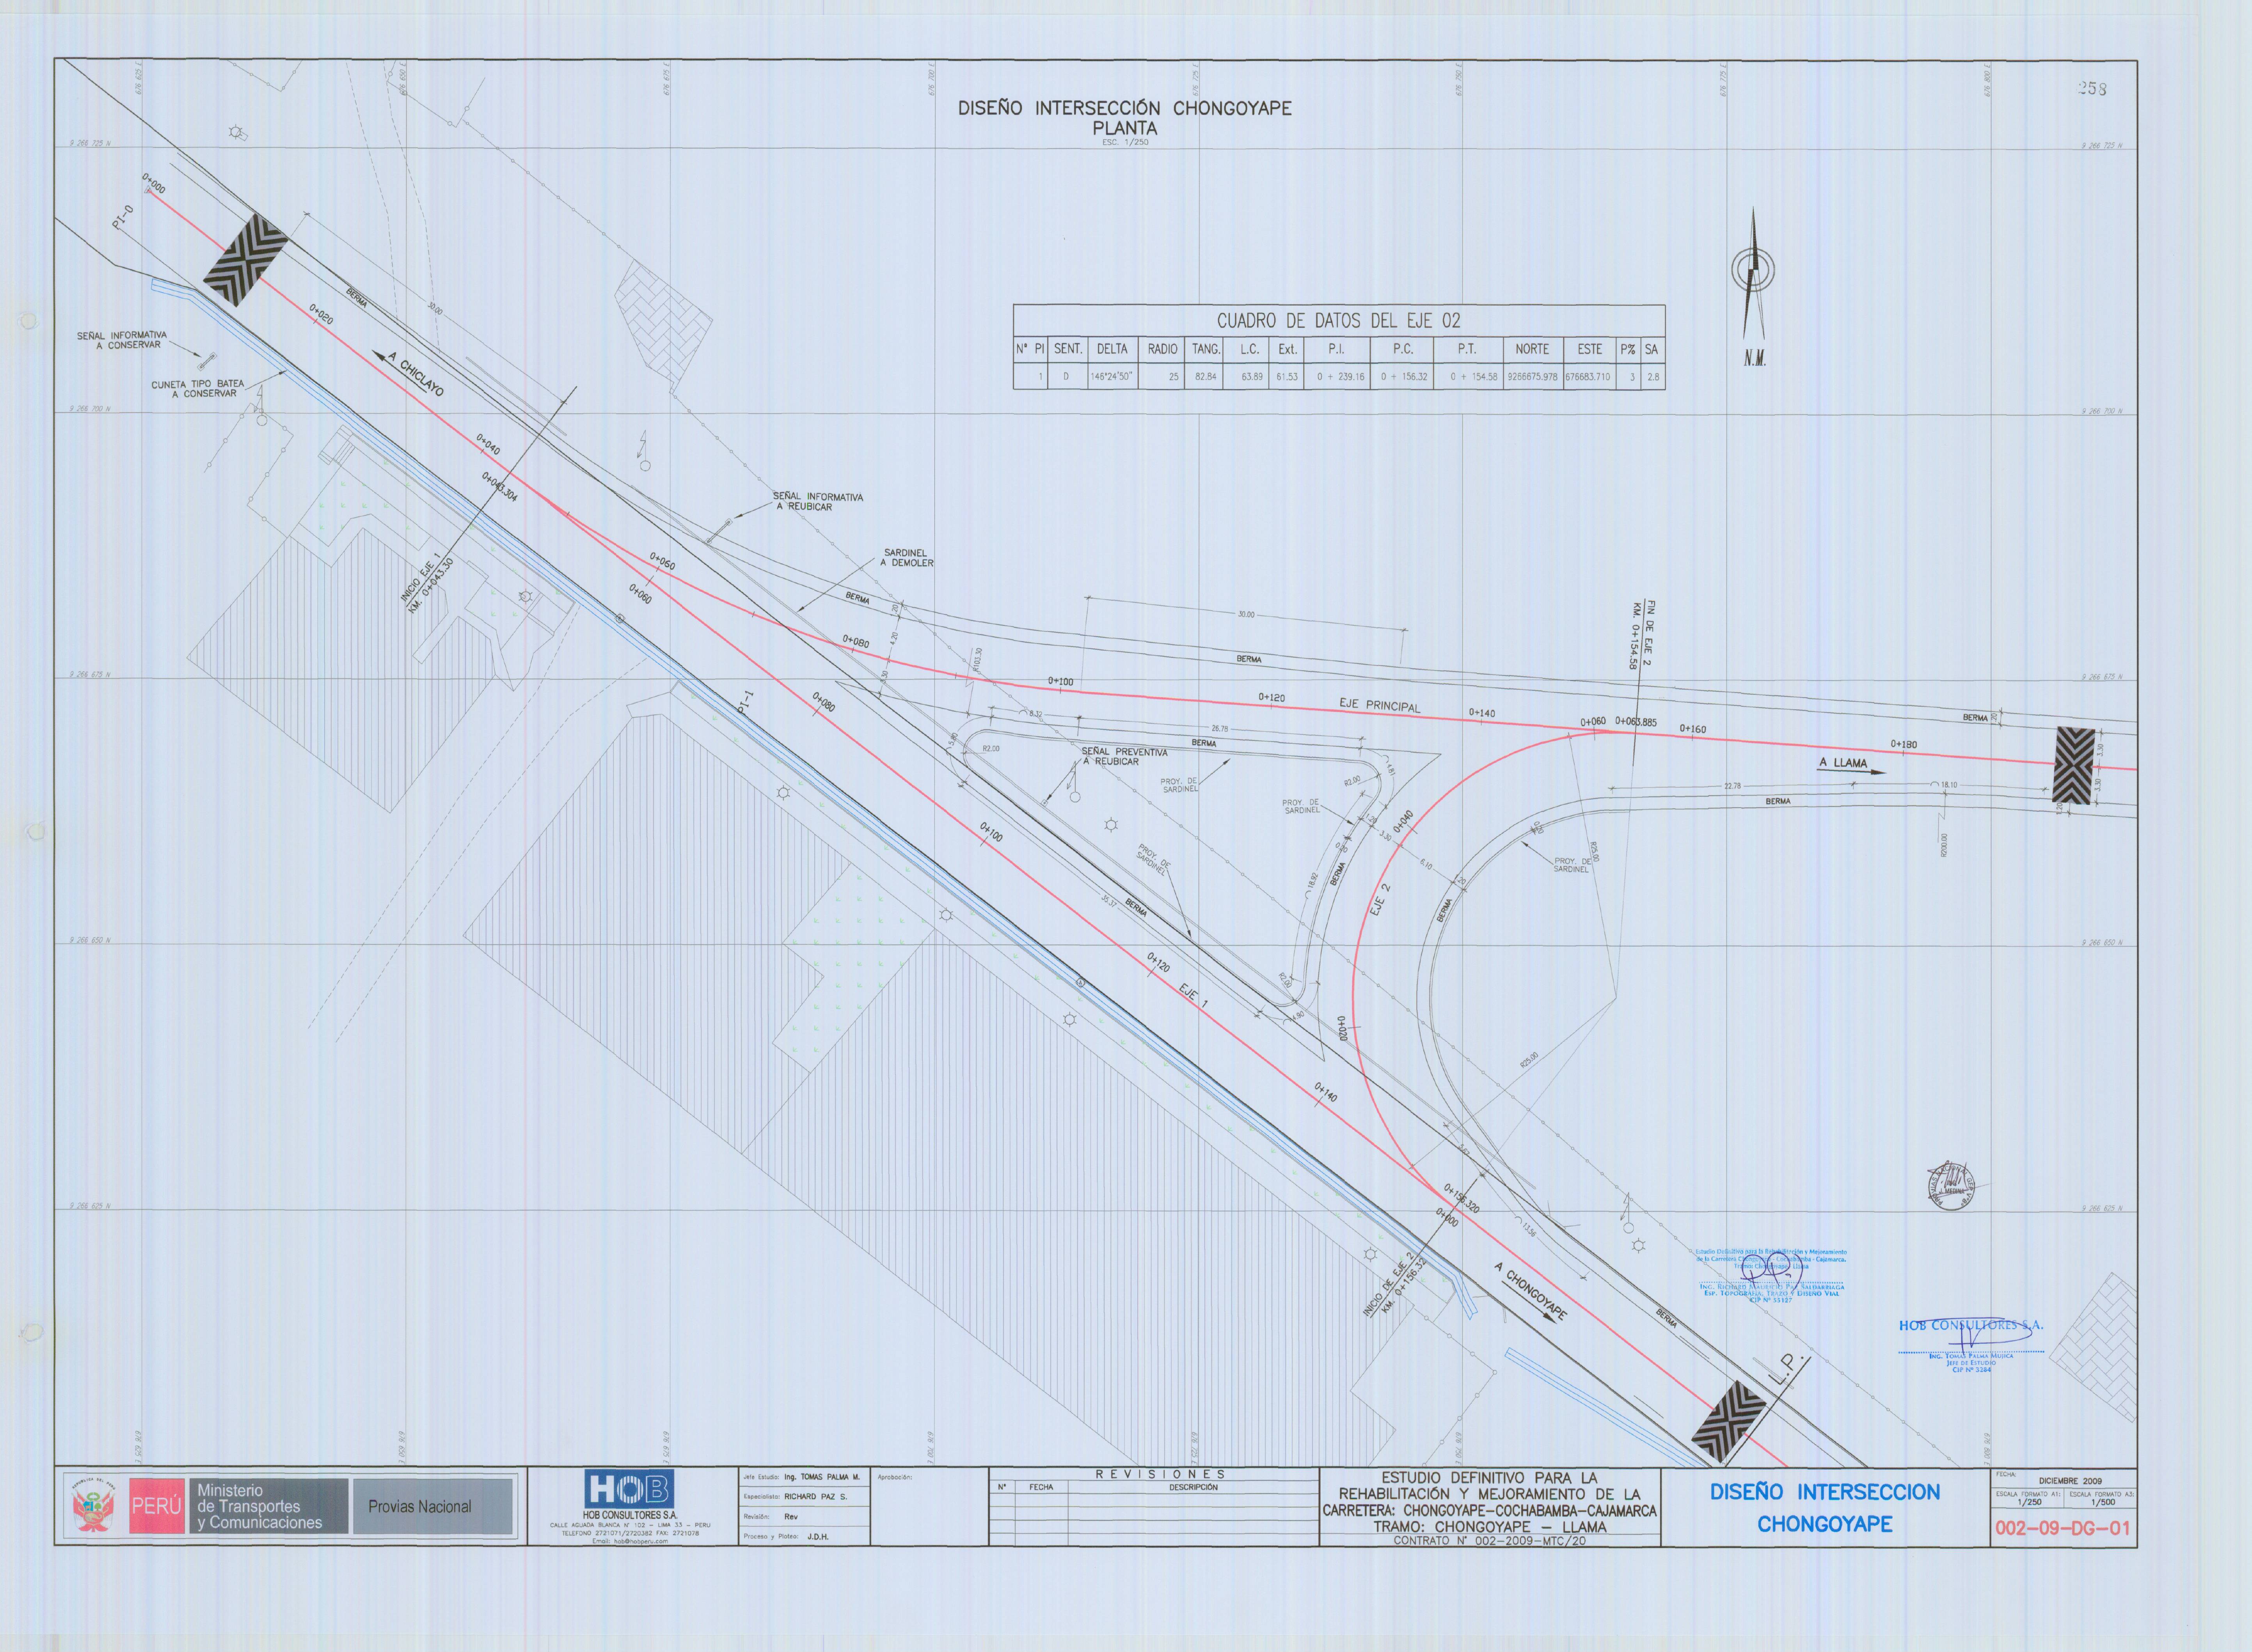
Task: Click the EJE PRINCIPAL label
Action: (x=1380, y=705)
